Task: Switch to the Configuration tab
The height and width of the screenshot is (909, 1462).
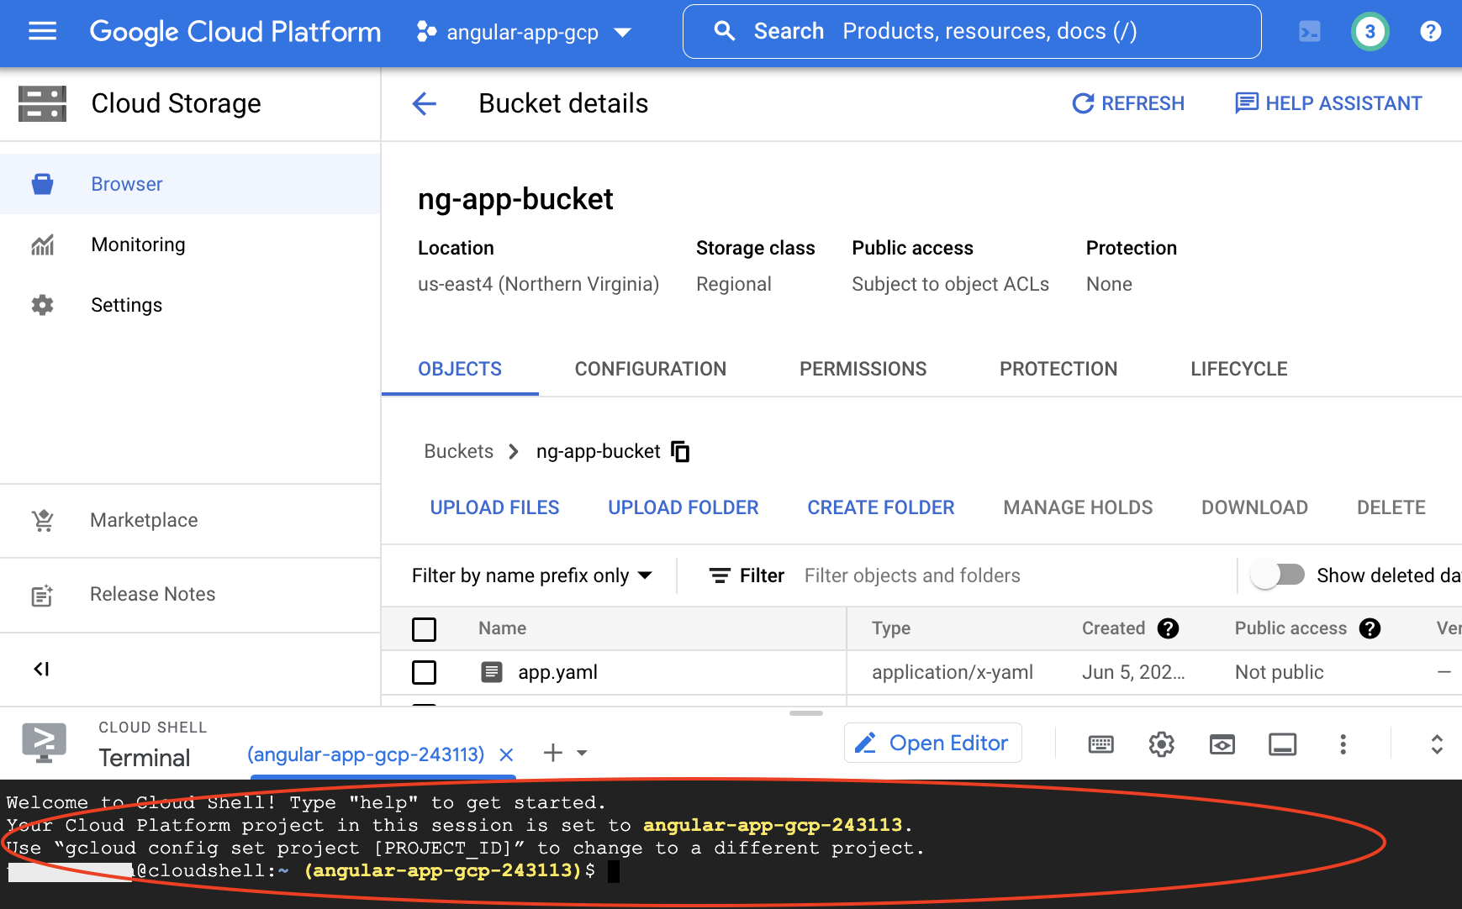Action: point(651,369)
